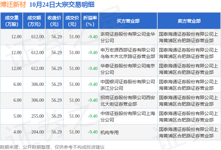The height and width of the screenshot is (150, 221).
Task: Click the 买方营业部 column header
Action: coord(128,21)
